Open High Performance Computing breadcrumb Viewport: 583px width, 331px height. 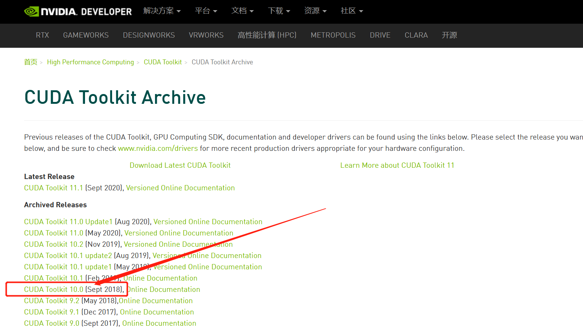(90, 62)
